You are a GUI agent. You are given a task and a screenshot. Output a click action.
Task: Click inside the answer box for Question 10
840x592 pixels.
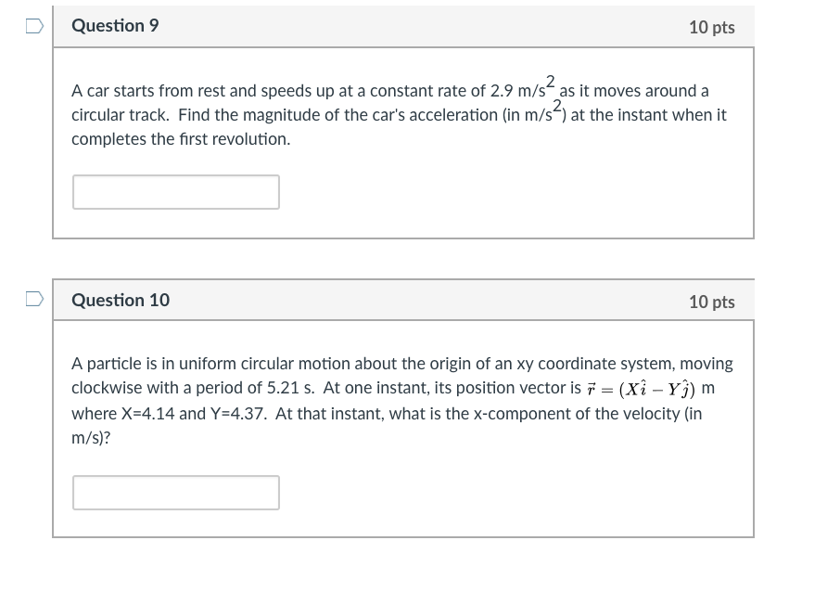pos(175,492)
